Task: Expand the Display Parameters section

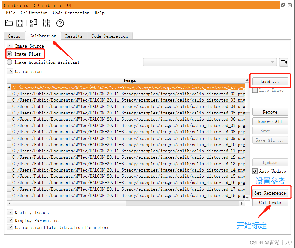Action: 10,220
